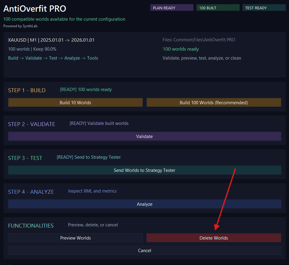Click 'Powered by SynthLab' text
289x265 pixels.
20,26
